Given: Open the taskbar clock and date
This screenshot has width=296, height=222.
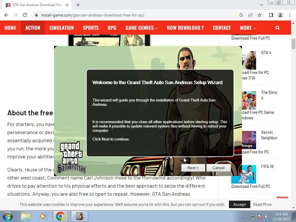Looking at the screenshot, I should point(281,217).
